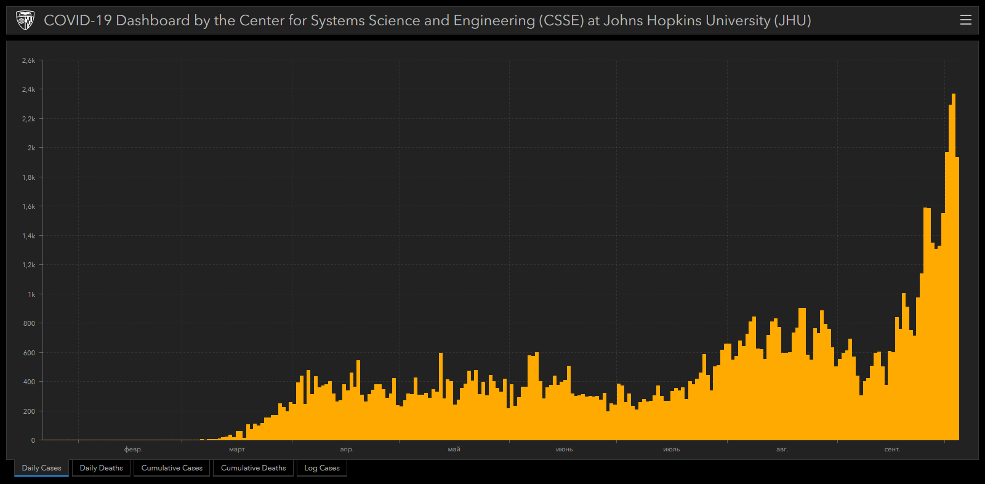Image resolution: width=985 pixels, height=484 pixels.
Task: Click the апр. month label
Action: 347,450
